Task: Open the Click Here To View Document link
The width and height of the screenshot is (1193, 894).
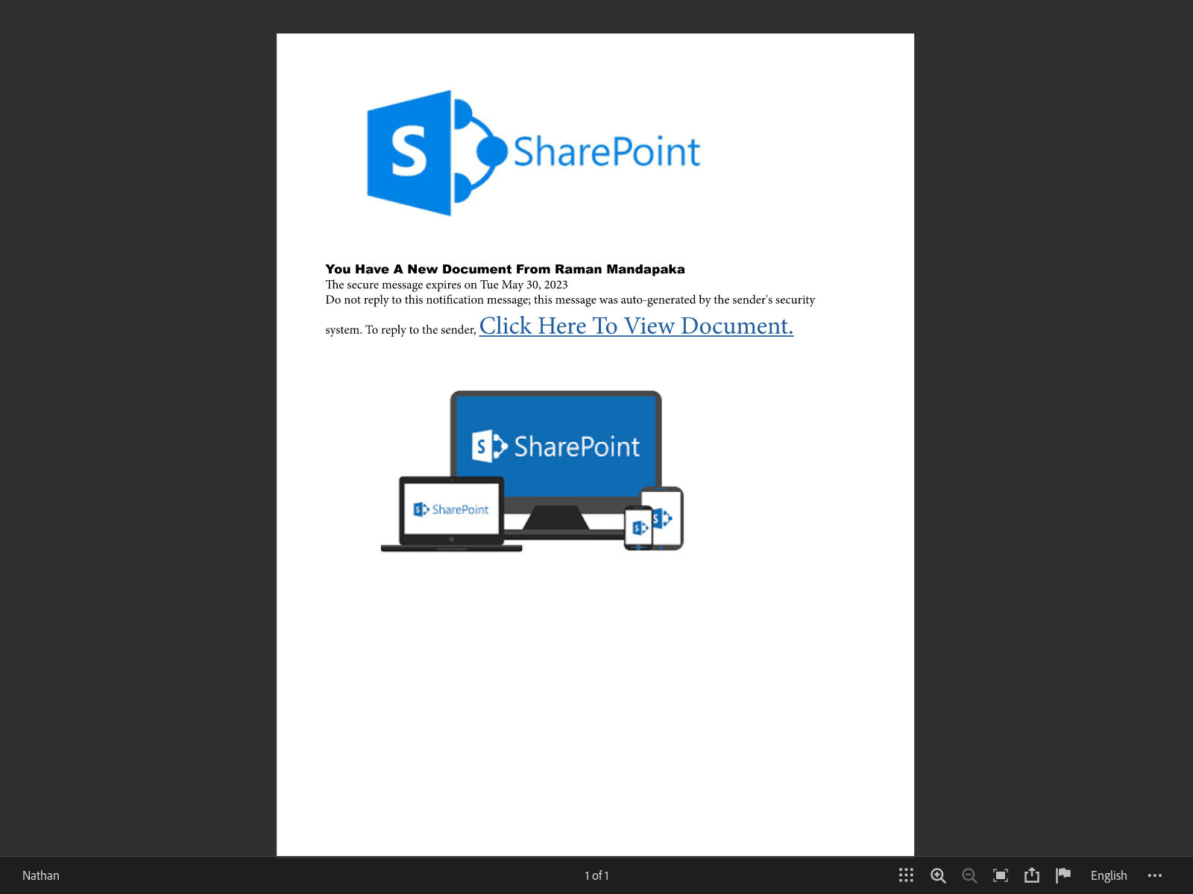Action: pos(636,326)
